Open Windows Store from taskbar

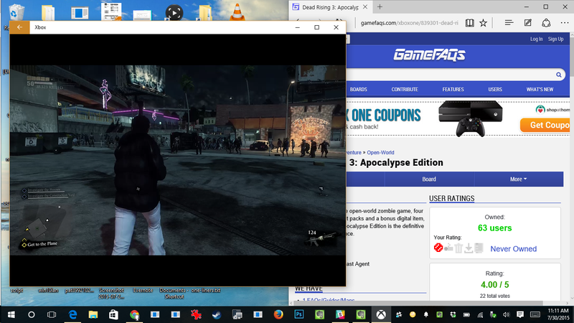click(x=113, y=314)
